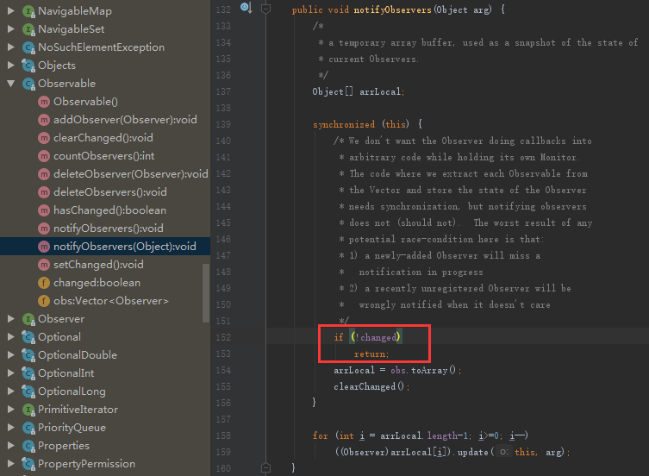
Task: Click the field icon beside obs:Vector<Observer>
Action: 44,301
